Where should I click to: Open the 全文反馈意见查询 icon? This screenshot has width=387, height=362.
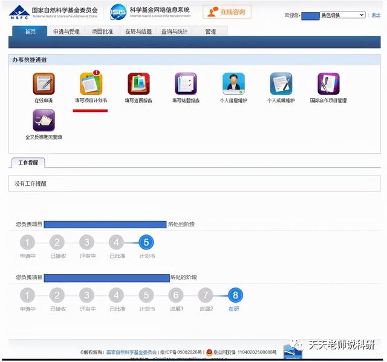[x=44, y=120]
